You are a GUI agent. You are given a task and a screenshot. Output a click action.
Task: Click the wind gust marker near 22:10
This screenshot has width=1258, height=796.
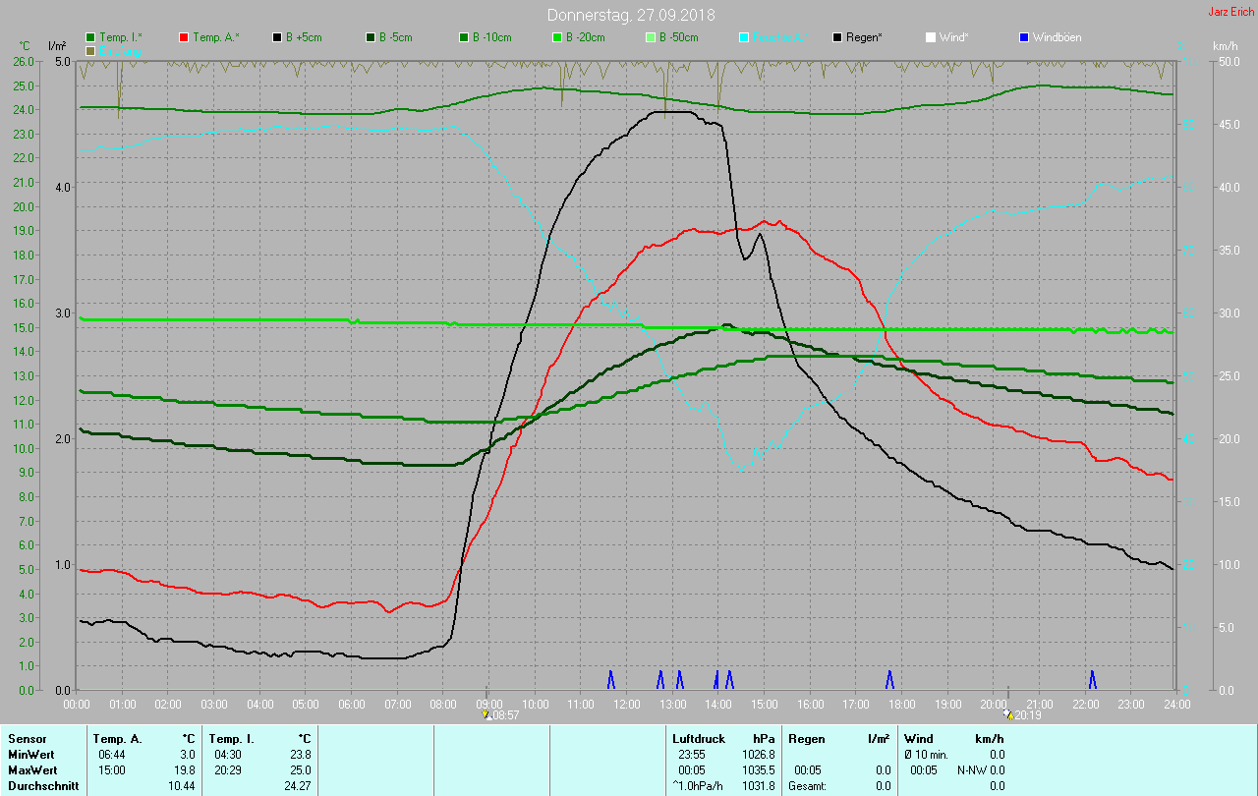click(1092, 679)
